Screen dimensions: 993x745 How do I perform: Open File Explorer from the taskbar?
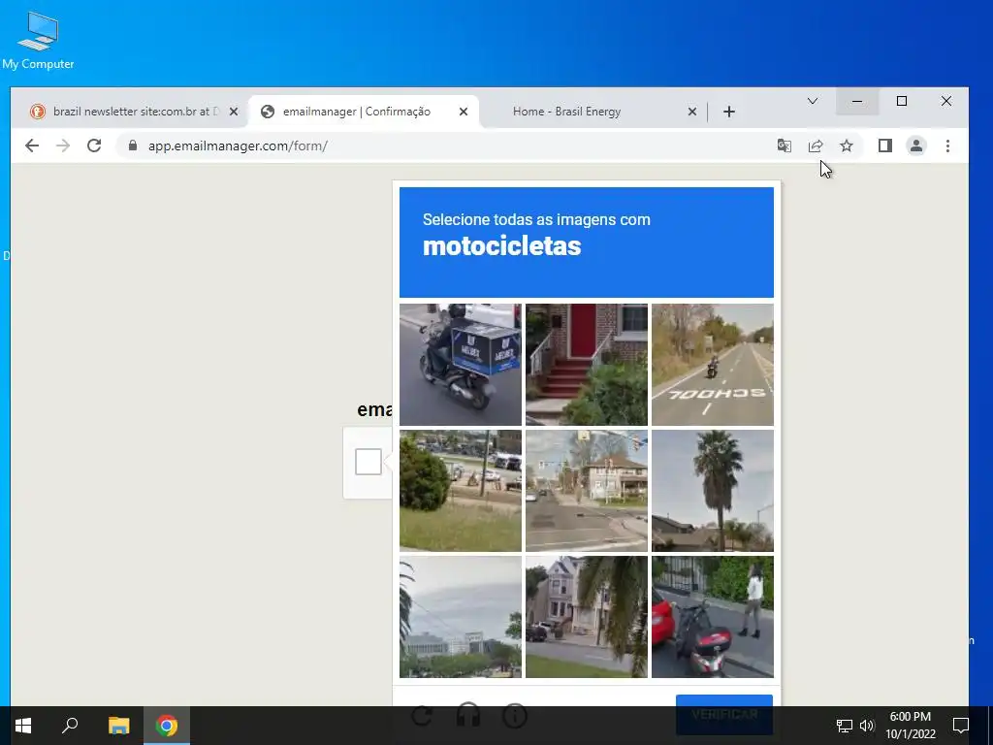[x=118, y=726]
